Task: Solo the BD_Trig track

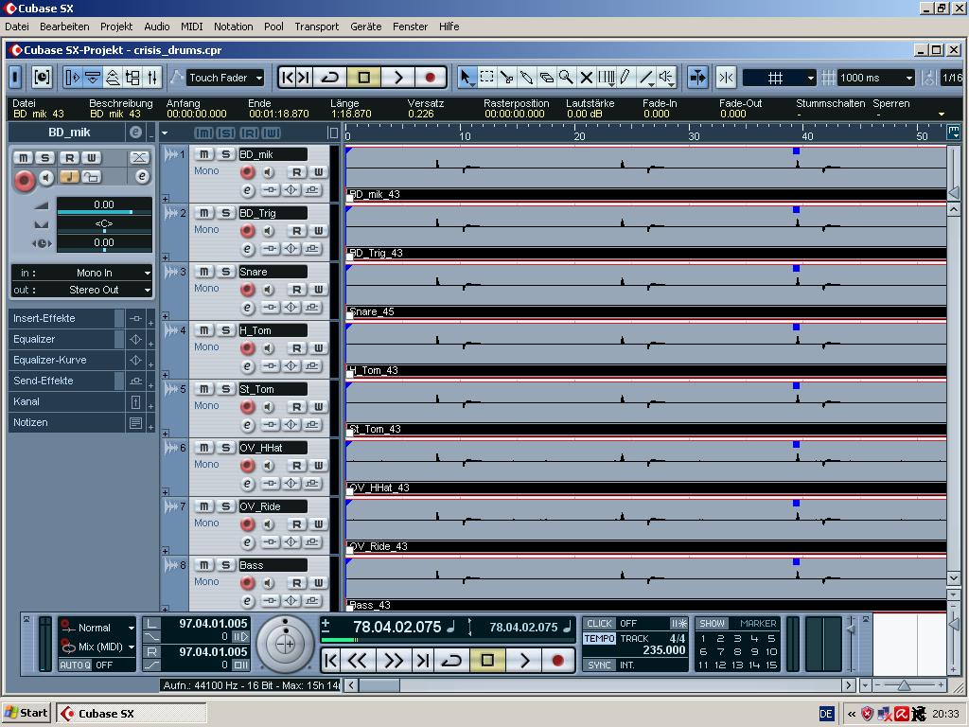Action: click(x=225, y=213)
